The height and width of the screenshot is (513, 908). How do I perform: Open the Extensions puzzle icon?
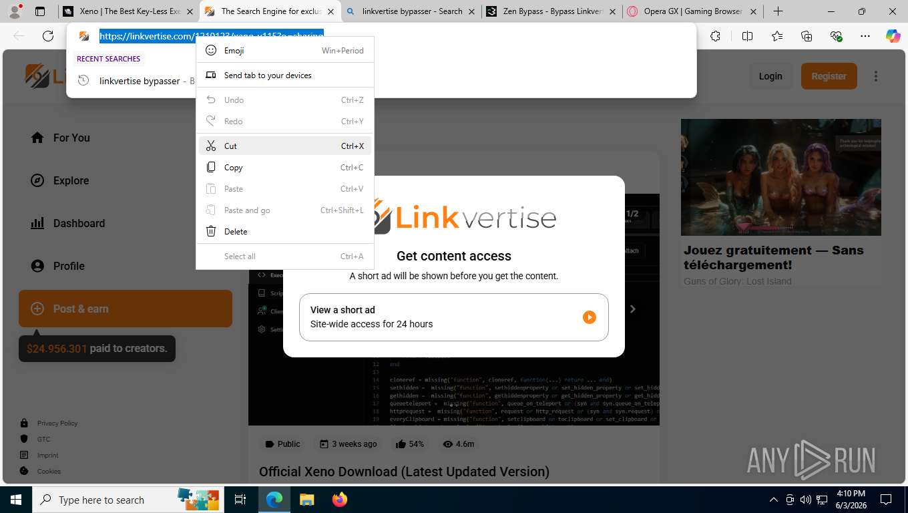(x=715, y=36)
